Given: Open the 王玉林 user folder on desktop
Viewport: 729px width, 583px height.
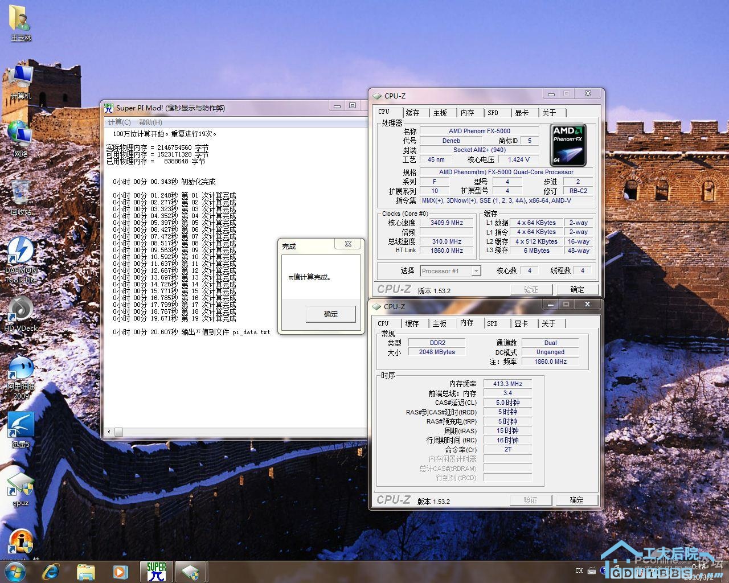Looking at the screenshot, I should click(21, 23).
